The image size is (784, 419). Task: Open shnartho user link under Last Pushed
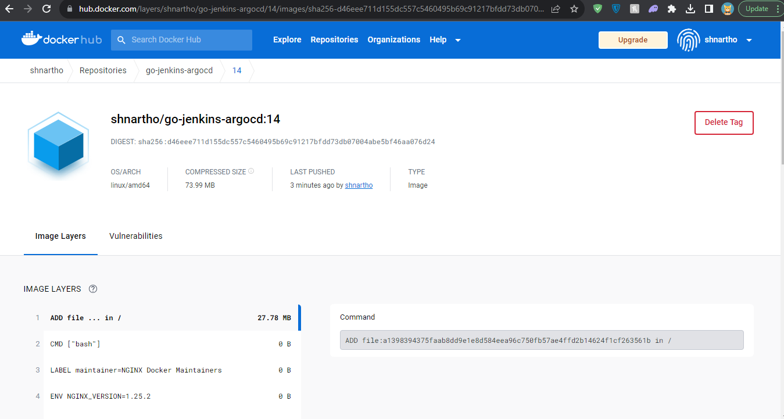tap(359, 185)
